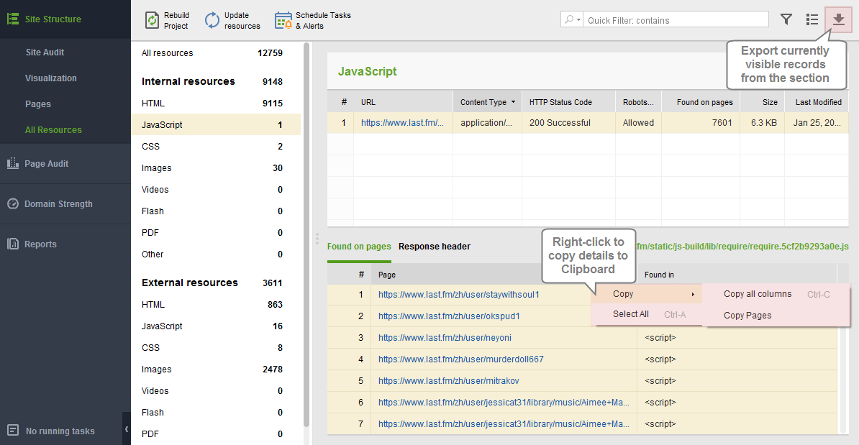This screenshot has height=445, width=859.
Task: Click the Rebuild Project icon
Action: coord(152,20)
